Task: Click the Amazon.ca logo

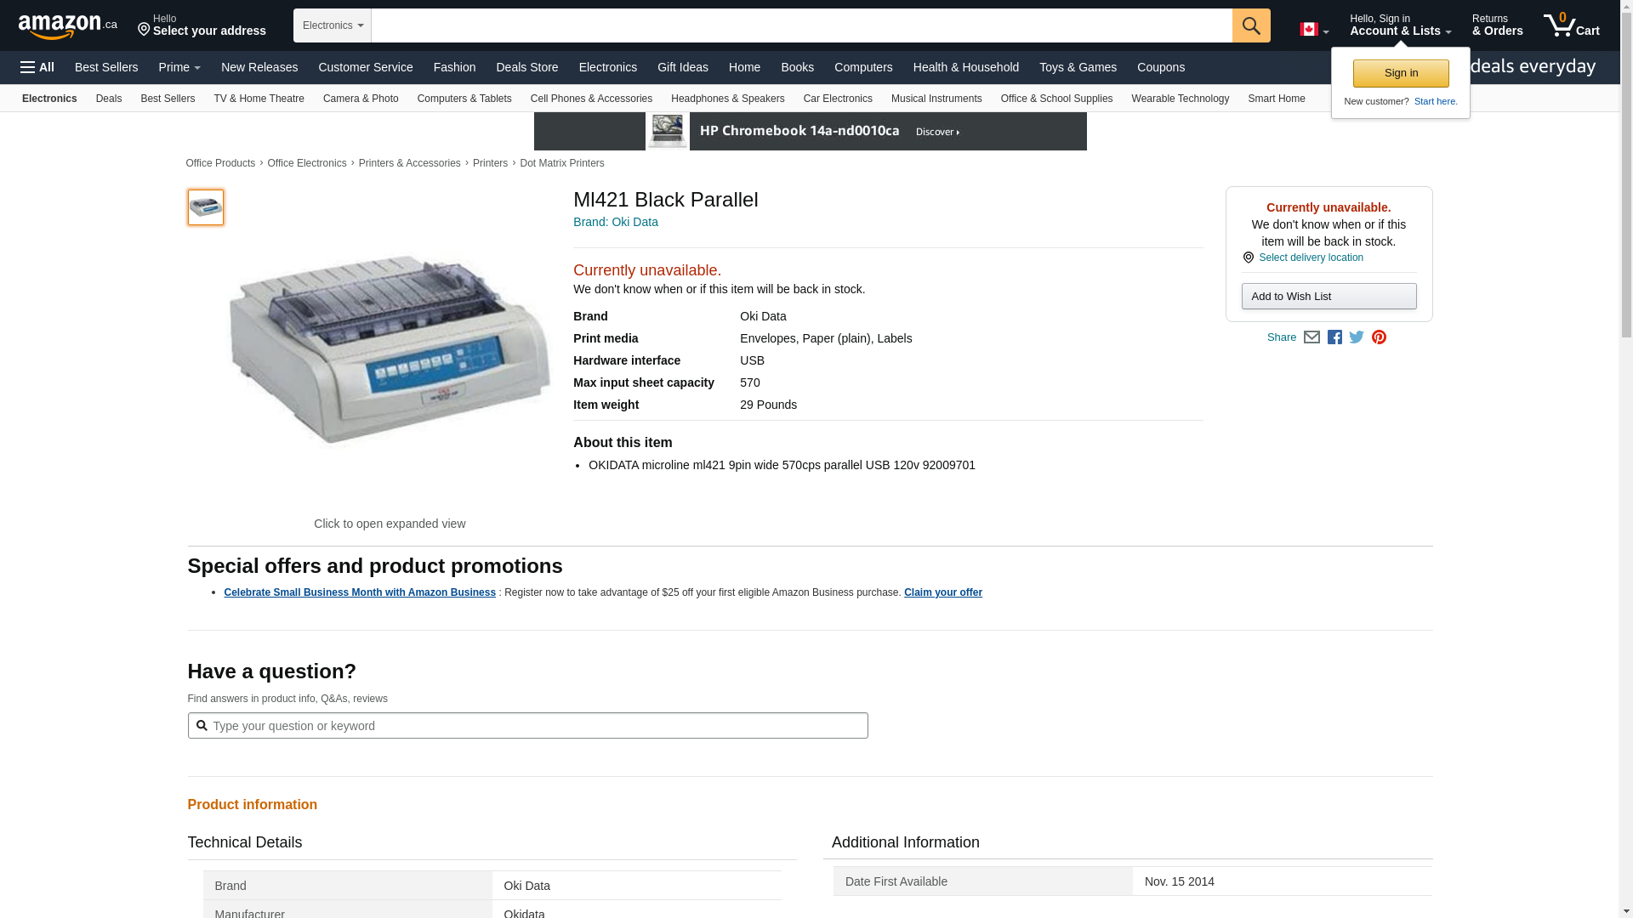Action: coord(67,26)
